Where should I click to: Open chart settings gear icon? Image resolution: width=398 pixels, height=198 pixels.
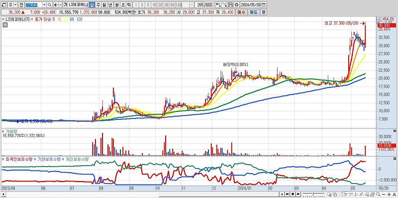(x=237, y=5)
